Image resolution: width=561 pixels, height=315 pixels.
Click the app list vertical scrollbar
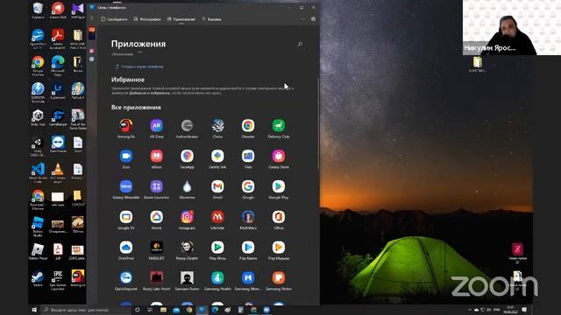(317, 123)
